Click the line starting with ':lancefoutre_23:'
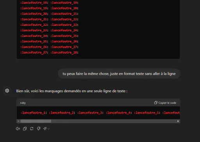The width and height of the screenshot is (200, 142). click(49, 30)
